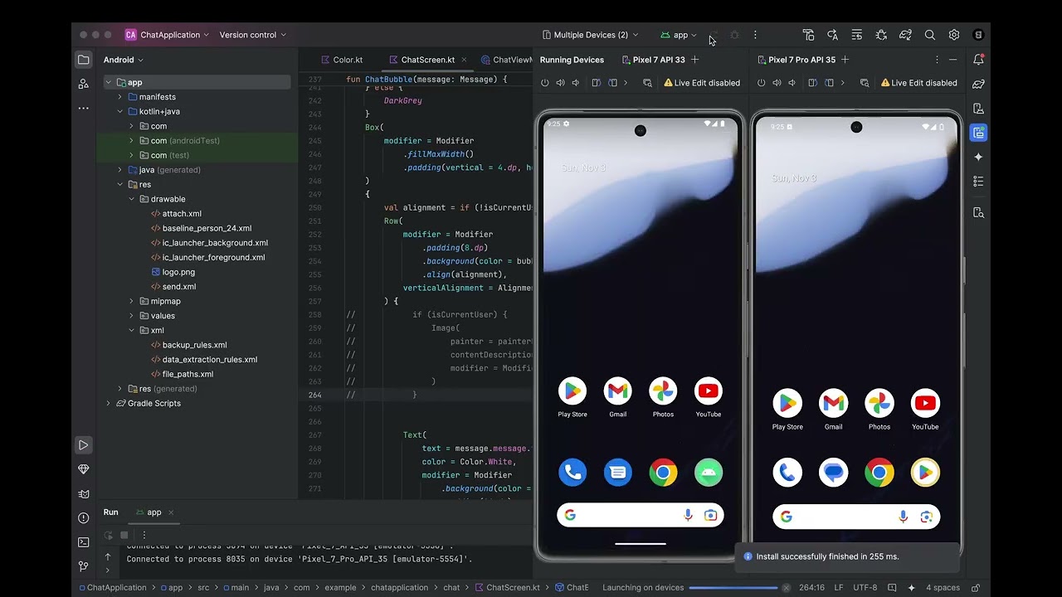Open the Problems tool window

pyautogui.click(x=84, y=518)
